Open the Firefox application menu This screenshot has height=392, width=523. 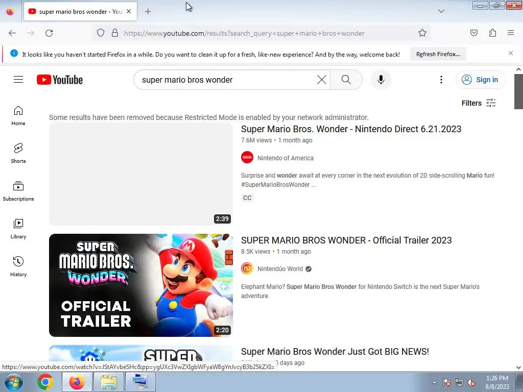click(x=511, y=33)
